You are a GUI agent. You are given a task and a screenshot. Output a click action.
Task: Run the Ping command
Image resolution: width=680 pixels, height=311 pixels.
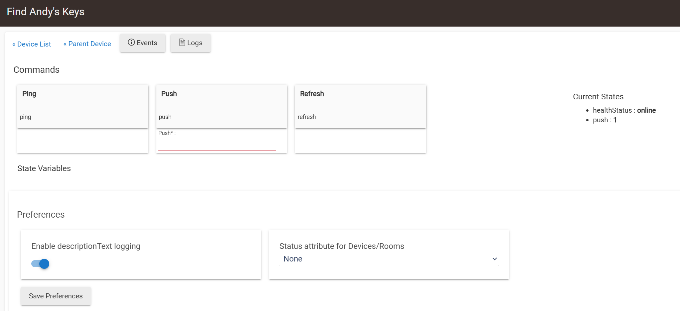83,107
